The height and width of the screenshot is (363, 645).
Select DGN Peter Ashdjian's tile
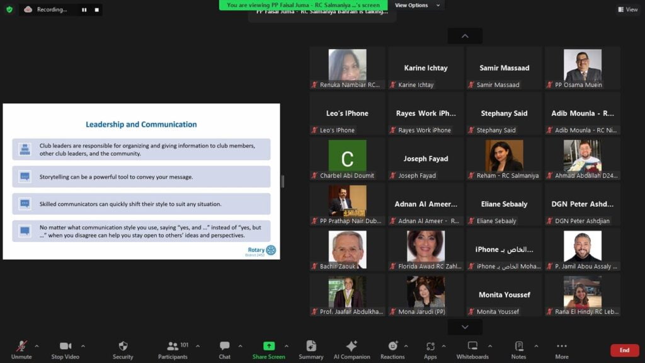click(583, 204)
